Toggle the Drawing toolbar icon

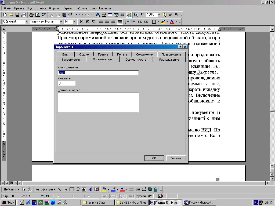click(x=129, y=15)
